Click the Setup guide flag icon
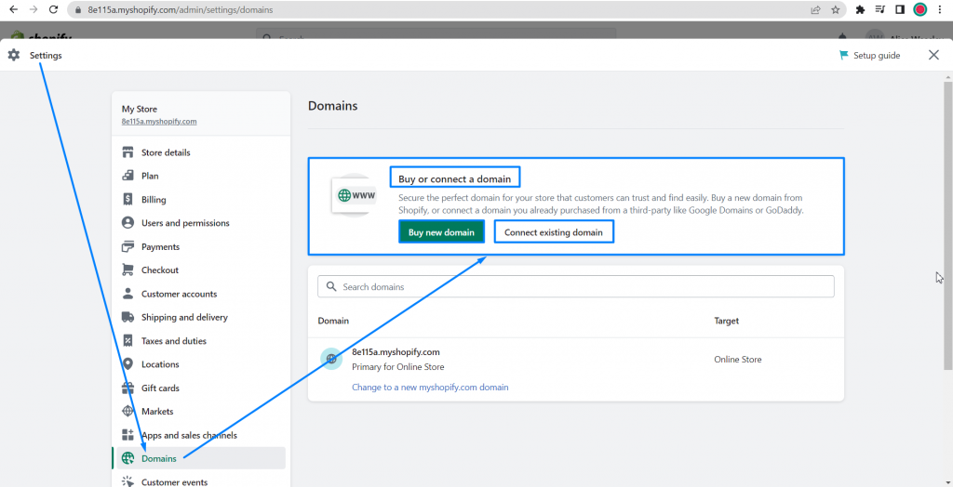 pos(843,55)
